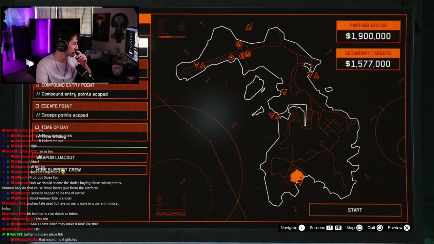
Task: Click the streamer webcam thumbnail
Action: (71, 45)
